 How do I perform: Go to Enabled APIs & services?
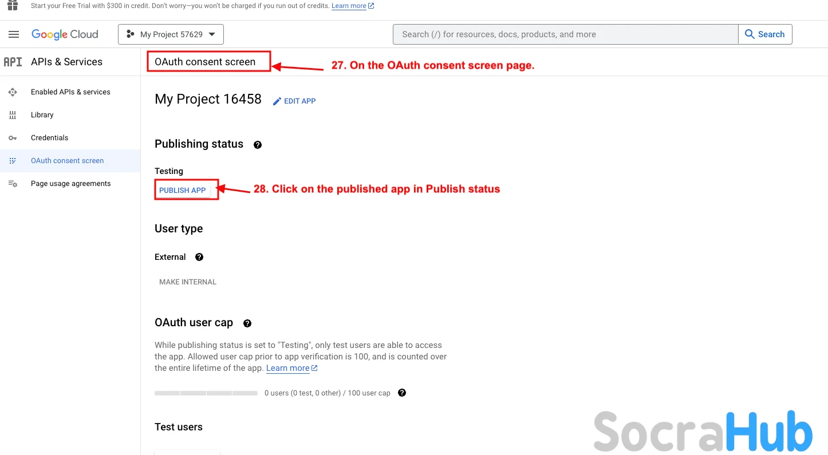pyautogui.click(x=70, y=92)
